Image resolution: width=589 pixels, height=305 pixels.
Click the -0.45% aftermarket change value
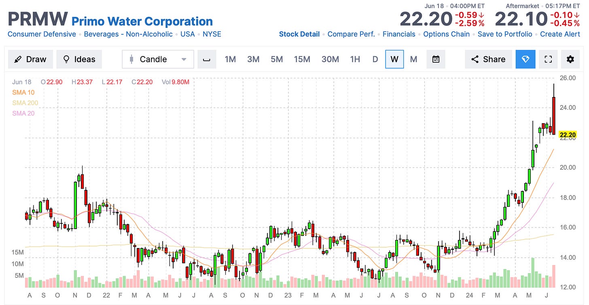click(564, 23)
